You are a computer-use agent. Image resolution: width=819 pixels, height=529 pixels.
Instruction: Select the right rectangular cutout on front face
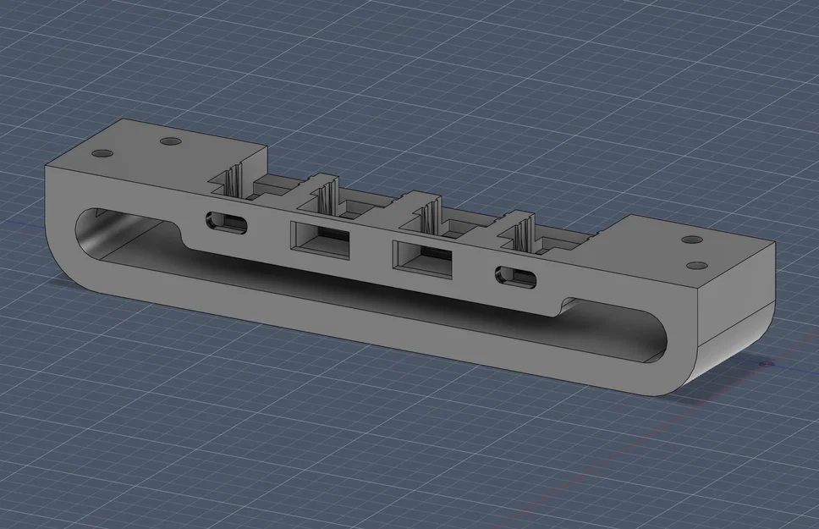point(422,259)
